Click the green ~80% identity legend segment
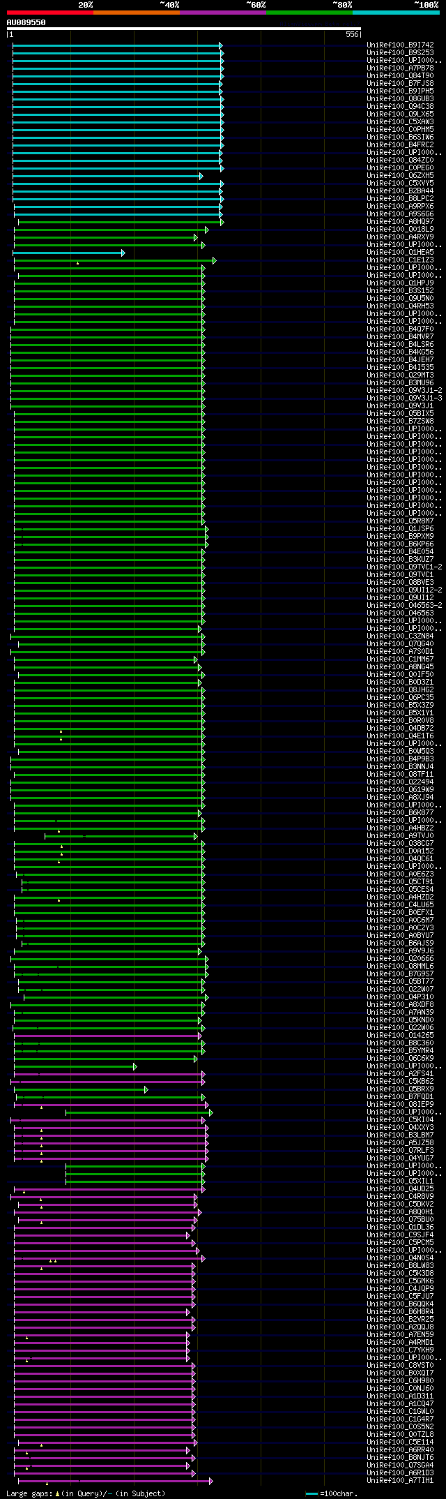The width and height of the screenshot is (446, 1499). 309,13
